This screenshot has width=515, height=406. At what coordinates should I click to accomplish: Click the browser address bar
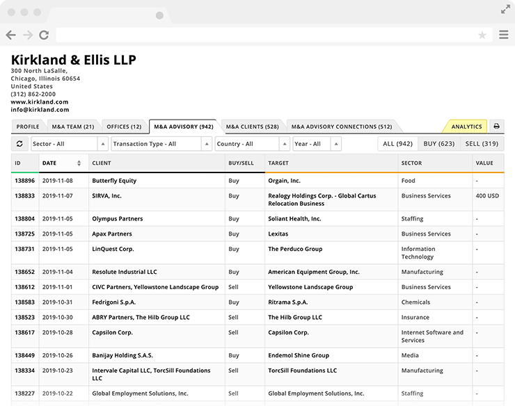(274, 35)
